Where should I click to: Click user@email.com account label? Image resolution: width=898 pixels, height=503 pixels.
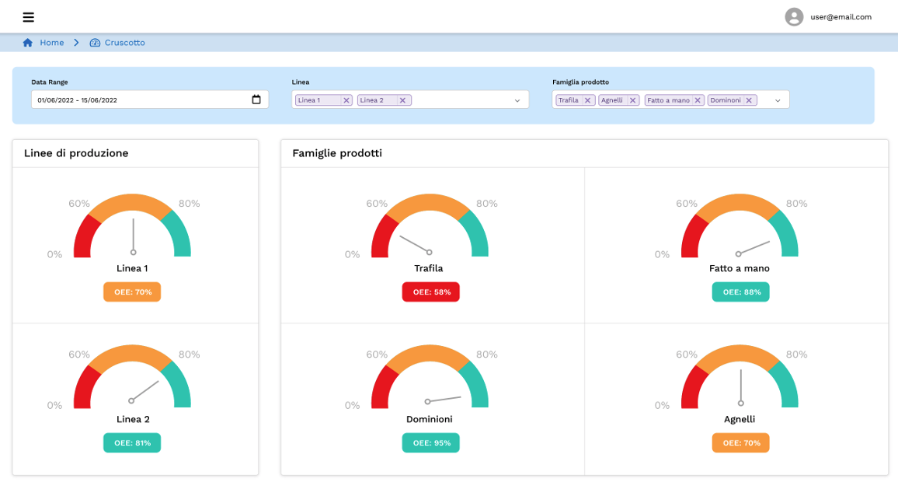pyautogui.click(x=841, y=17)
